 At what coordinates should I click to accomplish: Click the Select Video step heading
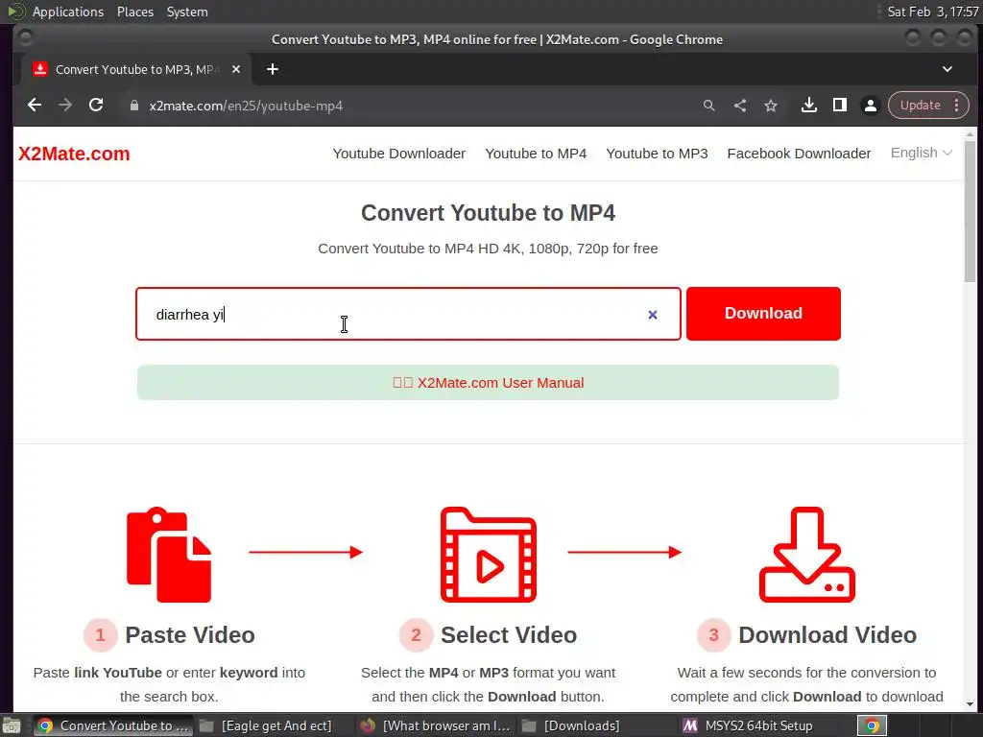(x=509, y=635)
